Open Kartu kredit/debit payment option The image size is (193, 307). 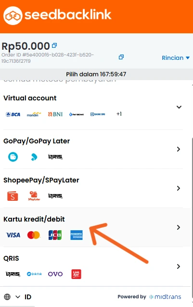93,227
